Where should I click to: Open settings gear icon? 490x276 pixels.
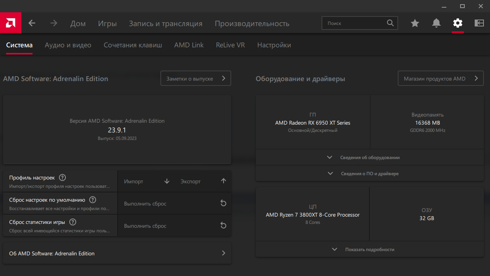458,23
